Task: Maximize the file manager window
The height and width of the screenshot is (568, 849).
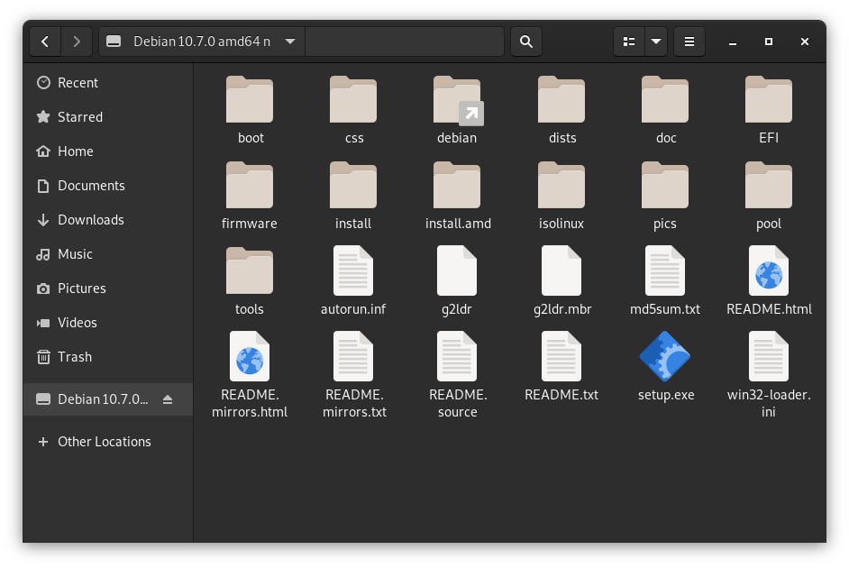Action: (x=768, y=41)
